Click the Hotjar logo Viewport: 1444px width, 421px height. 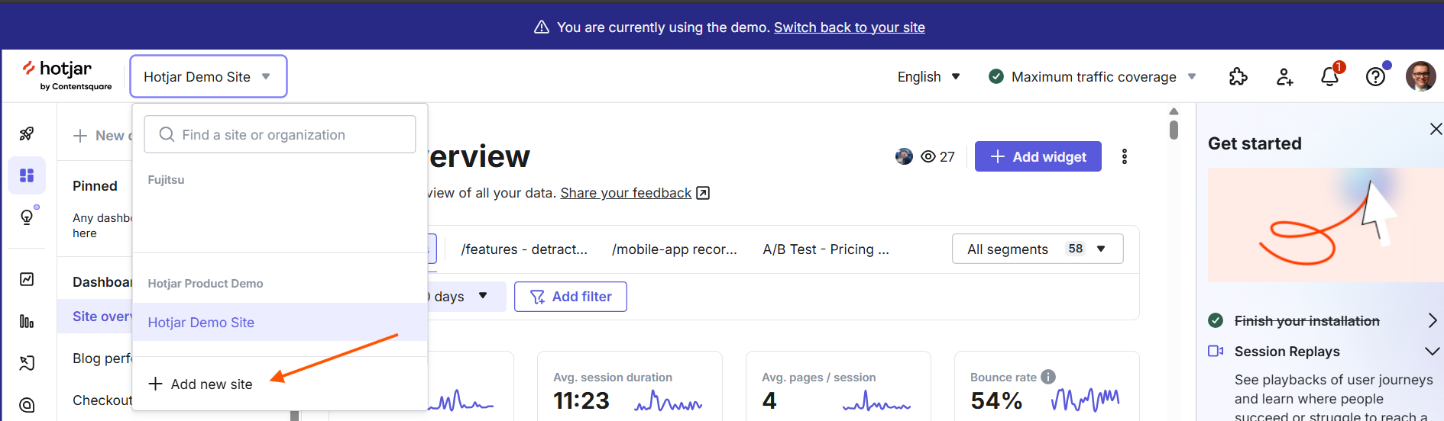(66, 76)
